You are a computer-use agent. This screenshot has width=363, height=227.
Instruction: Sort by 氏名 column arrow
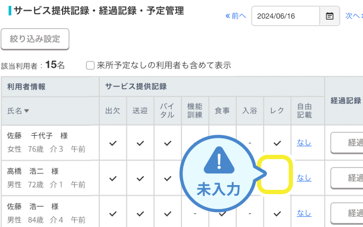[x=27, y=111]
